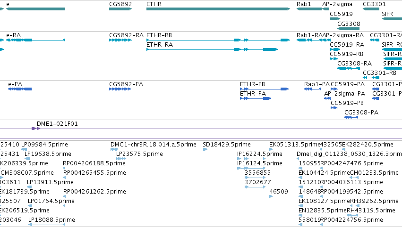The width and height of the screenshot is (402, 227).
Task: Select the CG5892-RA transcript
Action: point(120,40)
